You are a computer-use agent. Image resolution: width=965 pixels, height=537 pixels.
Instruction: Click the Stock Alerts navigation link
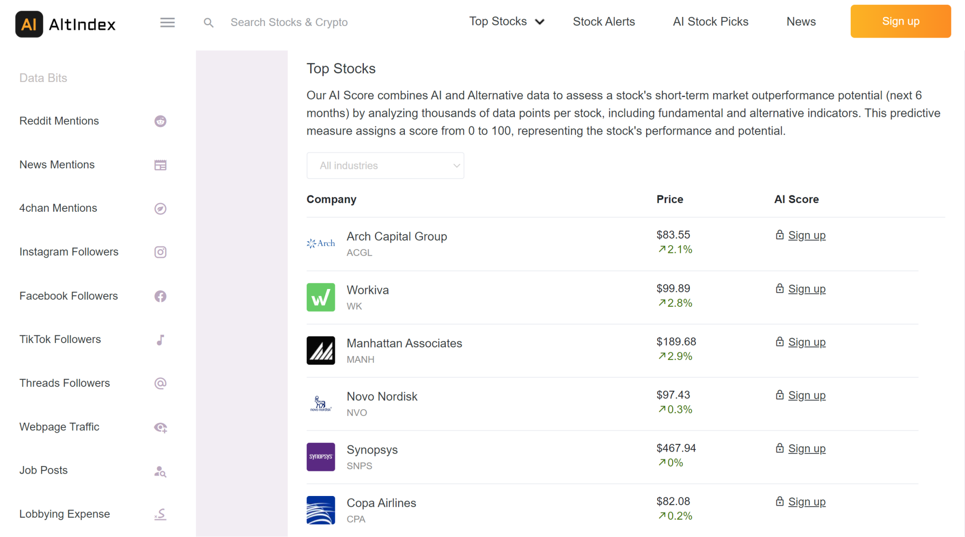pos(604,22)
